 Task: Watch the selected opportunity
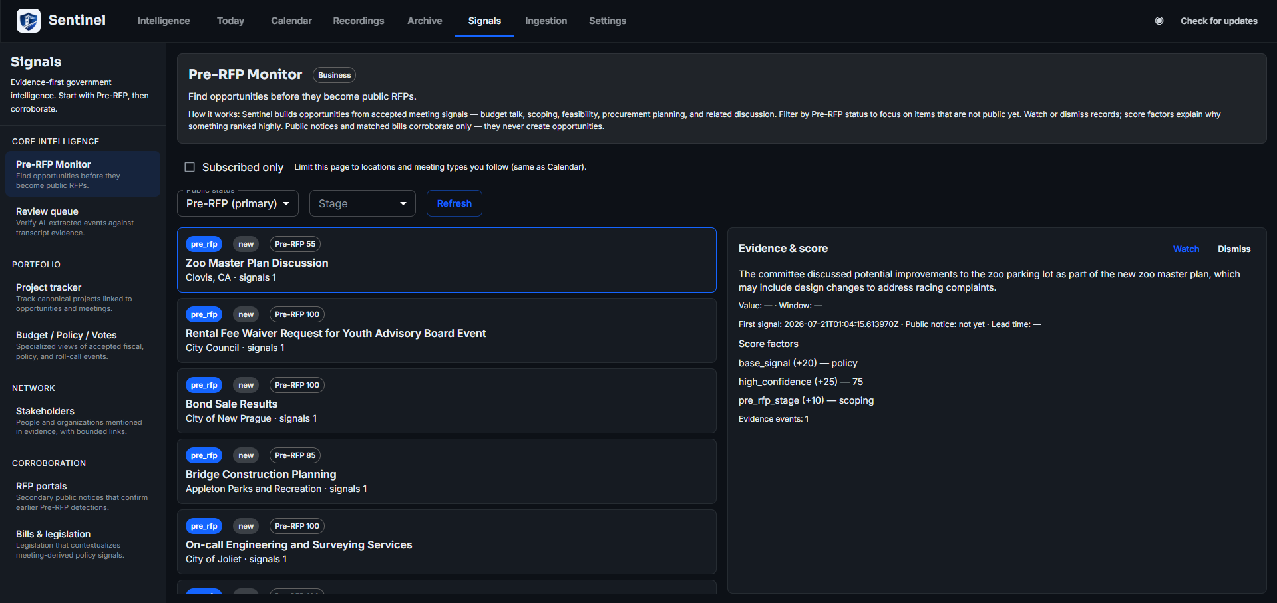(x=1186, y=249)
